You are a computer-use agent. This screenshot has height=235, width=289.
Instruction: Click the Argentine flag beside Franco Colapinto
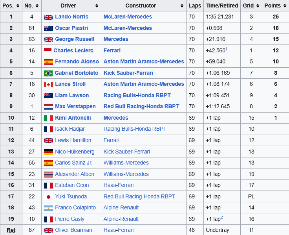pyautogui.click(x=48, y=208)
